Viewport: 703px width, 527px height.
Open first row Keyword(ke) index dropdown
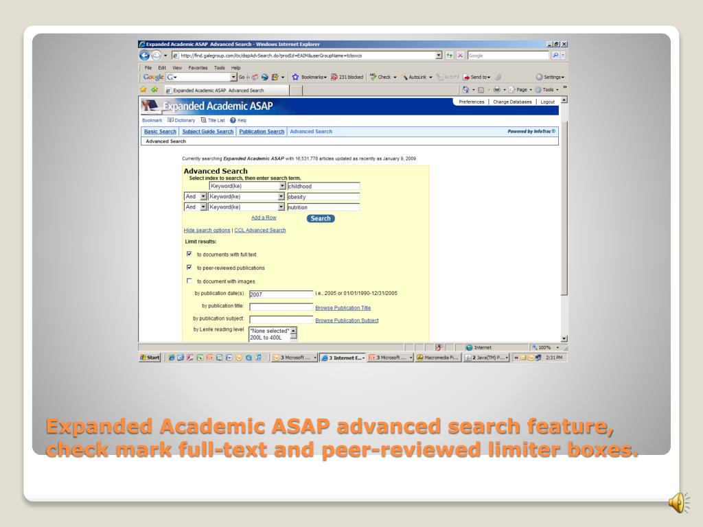click(x=282, y=186)
